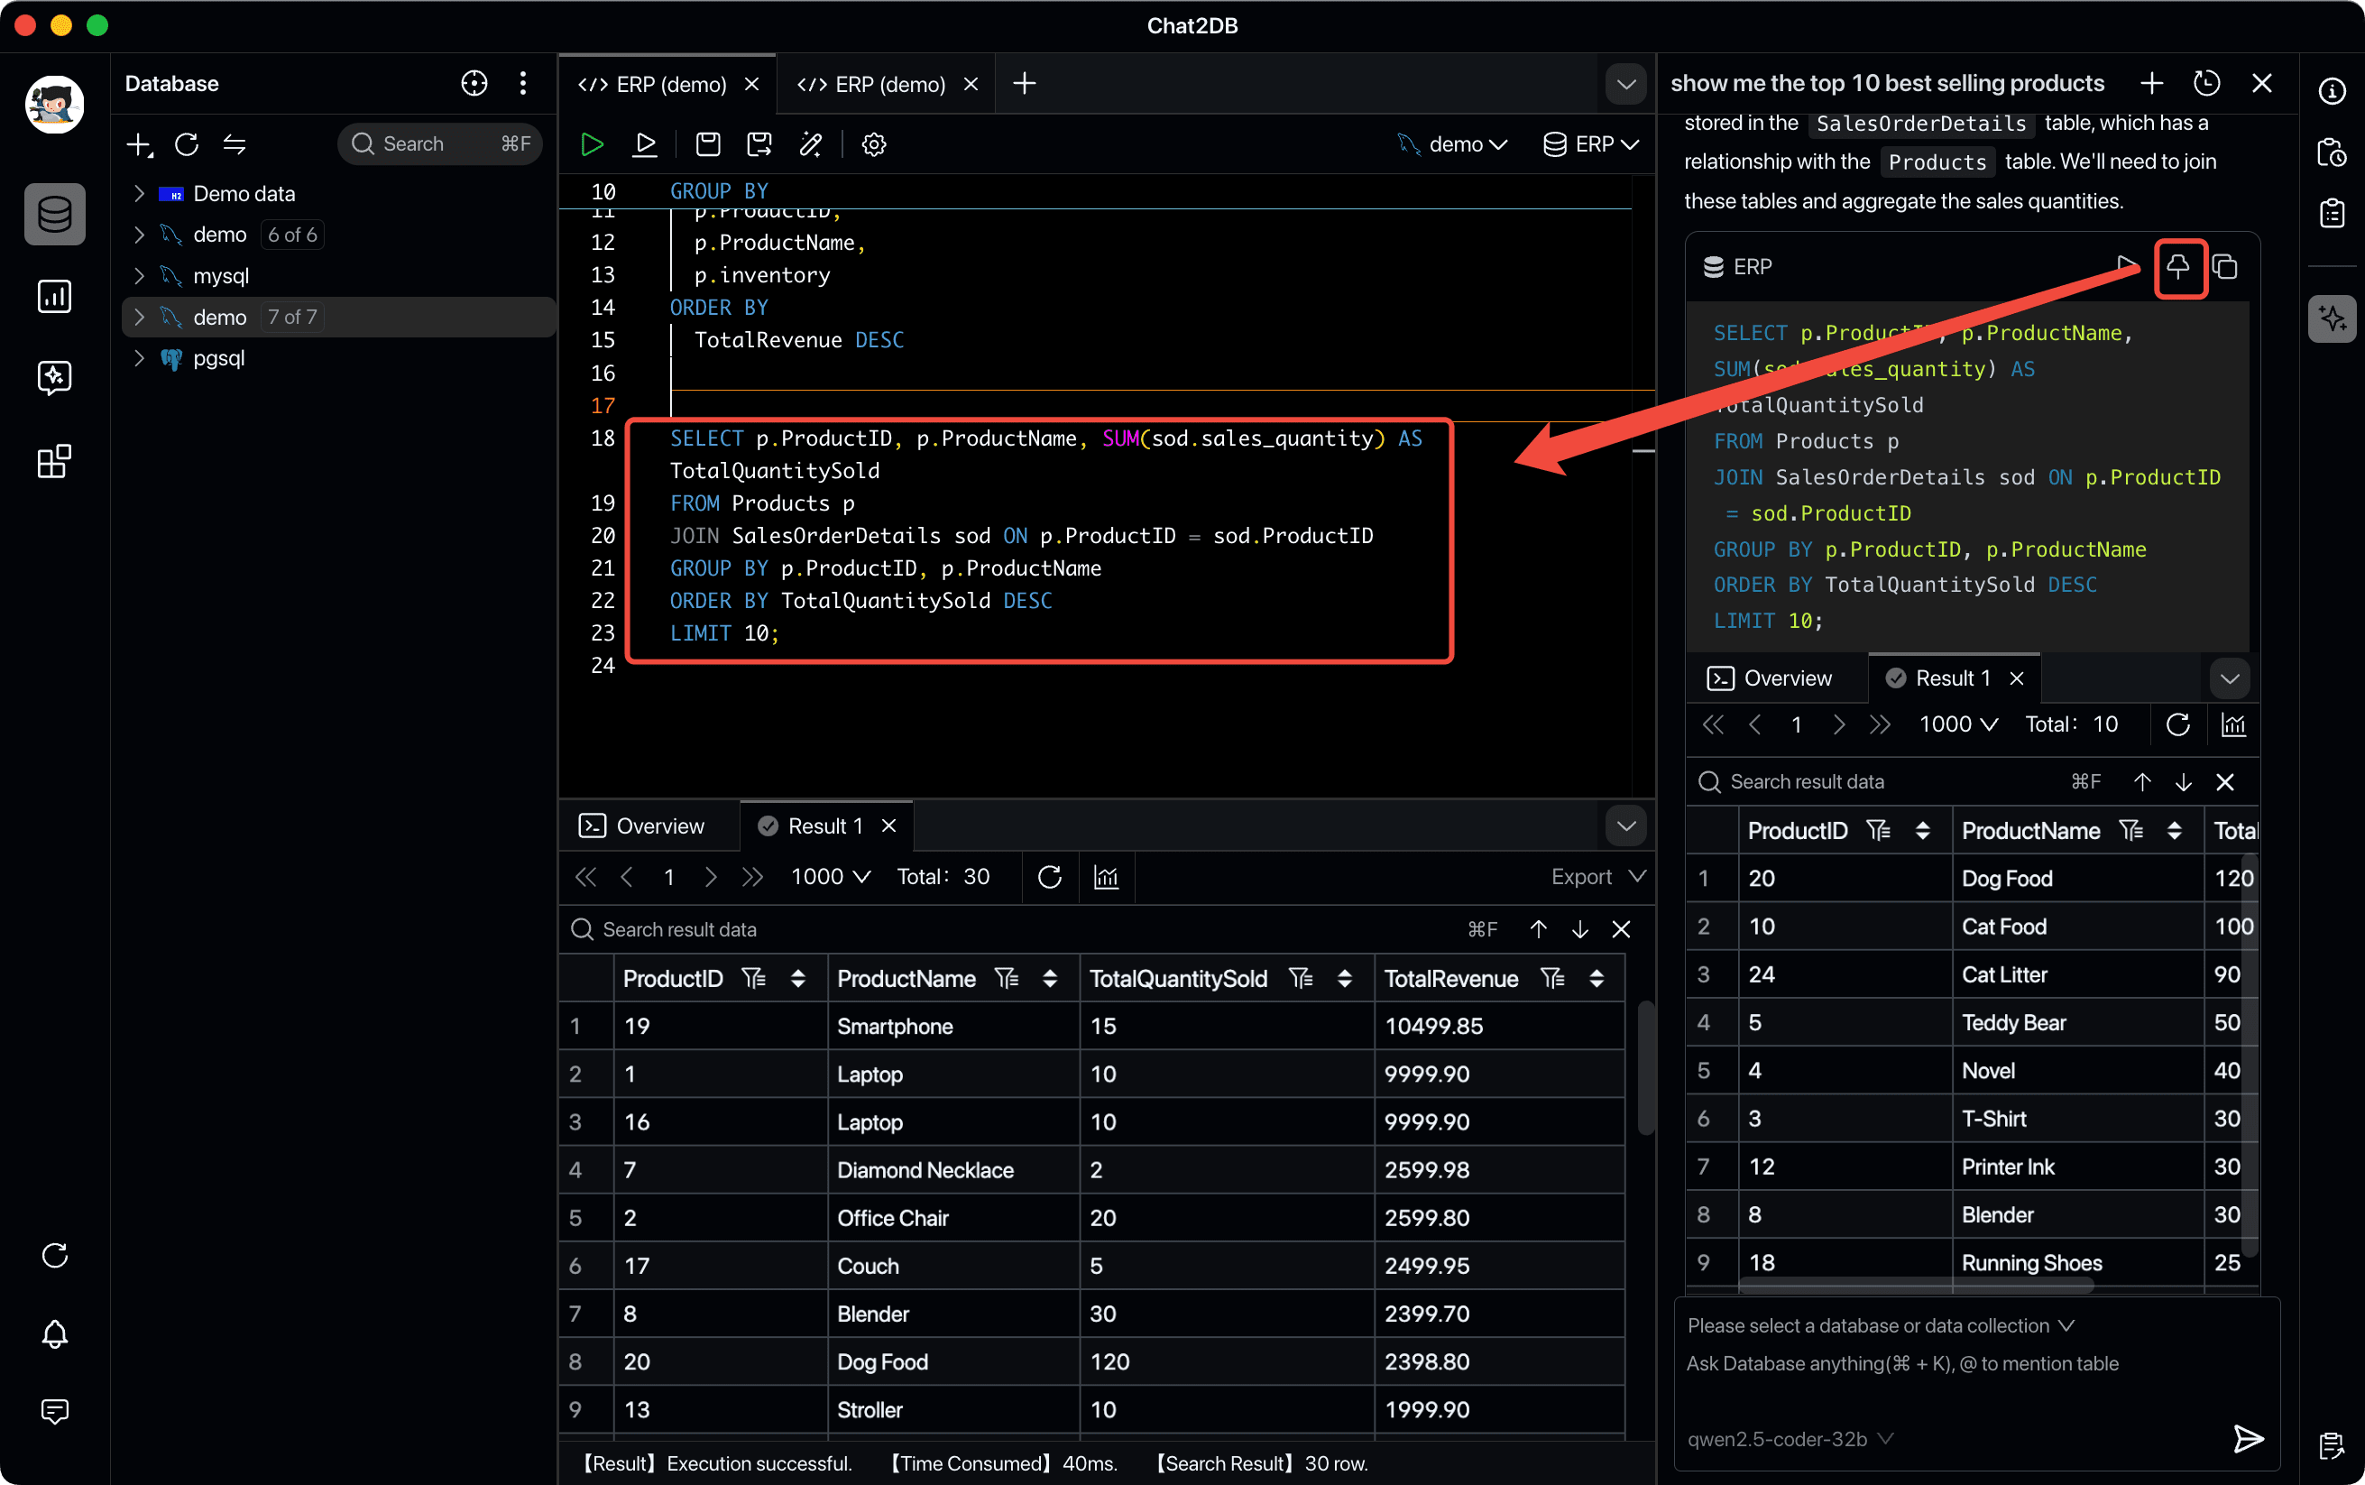Change main result page size from 1000

pos(831,877)
